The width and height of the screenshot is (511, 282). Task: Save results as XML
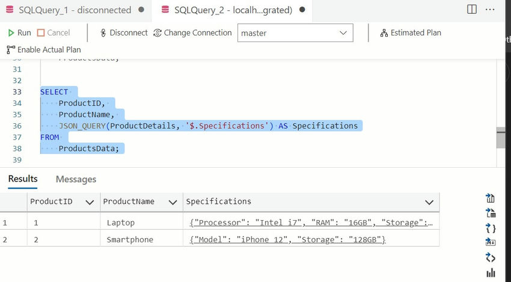491,257
